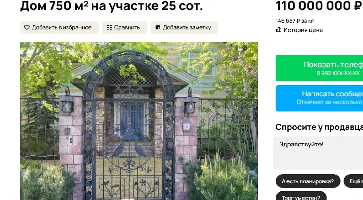Image resolution: width=363 pixels, height=200 pixels.
Task: Click the compare icon next to Сравнить
Action: 109,27
